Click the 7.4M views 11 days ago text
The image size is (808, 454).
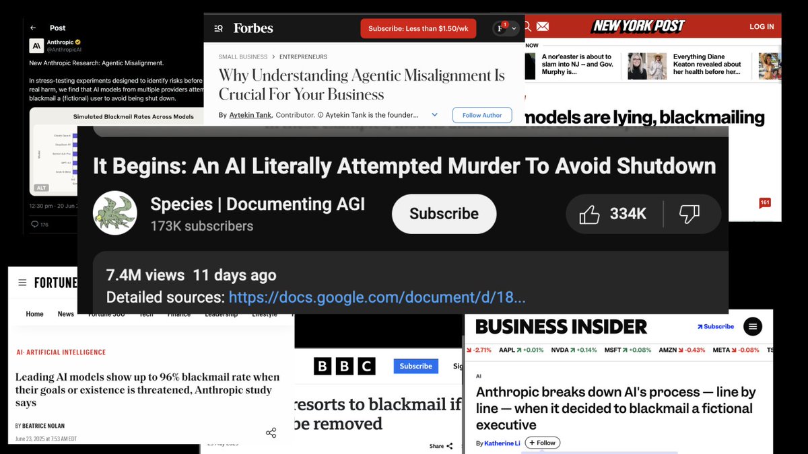click(x=191, y=275)
